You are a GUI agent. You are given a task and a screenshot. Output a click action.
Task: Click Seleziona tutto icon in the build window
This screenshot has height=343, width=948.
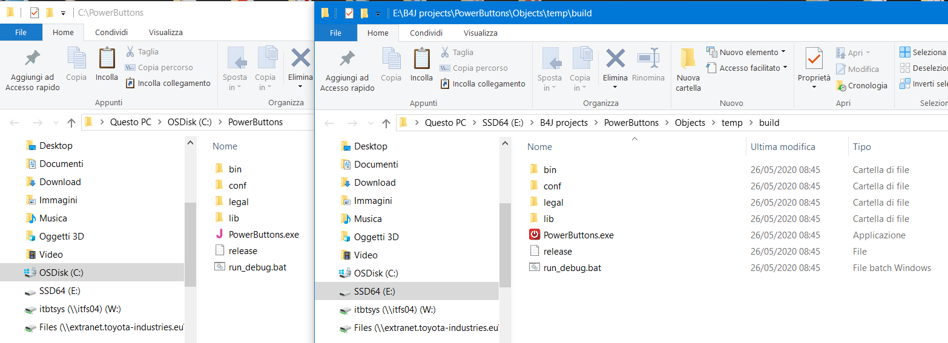coord(905,53)
